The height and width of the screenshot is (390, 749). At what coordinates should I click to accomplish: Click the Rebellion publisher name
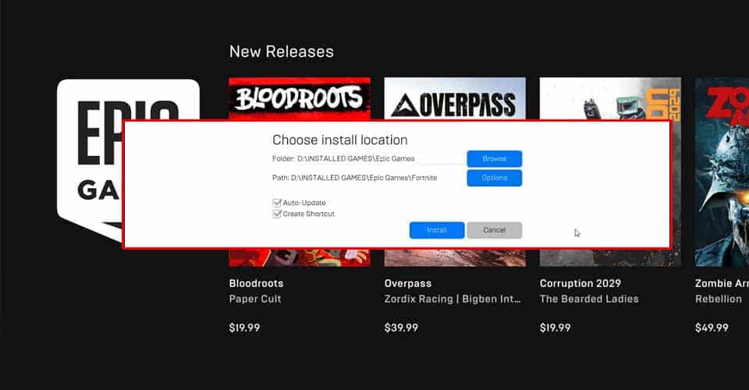pyautogui.click(x=719, y=299)
